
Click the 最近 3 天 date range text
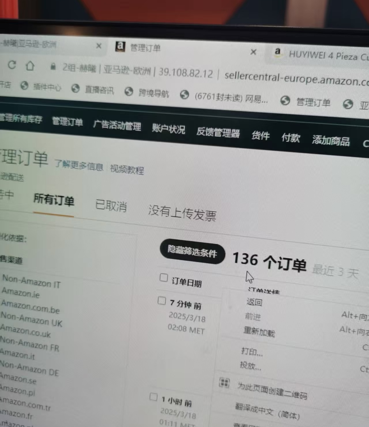point(335,271)
